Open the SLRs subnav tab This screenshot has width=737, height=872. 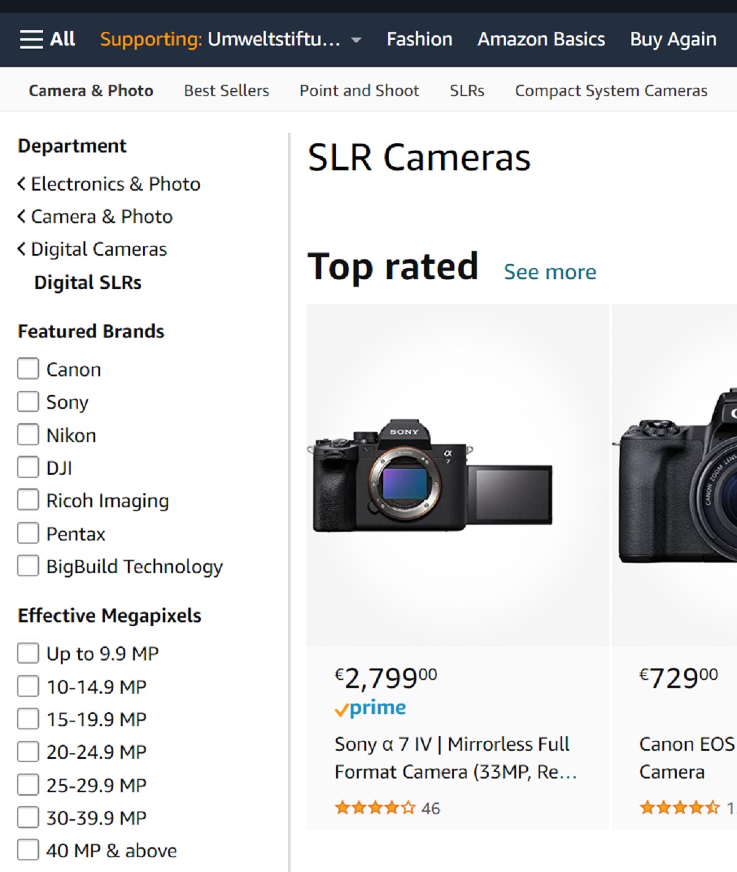click(x=467, y=90)
